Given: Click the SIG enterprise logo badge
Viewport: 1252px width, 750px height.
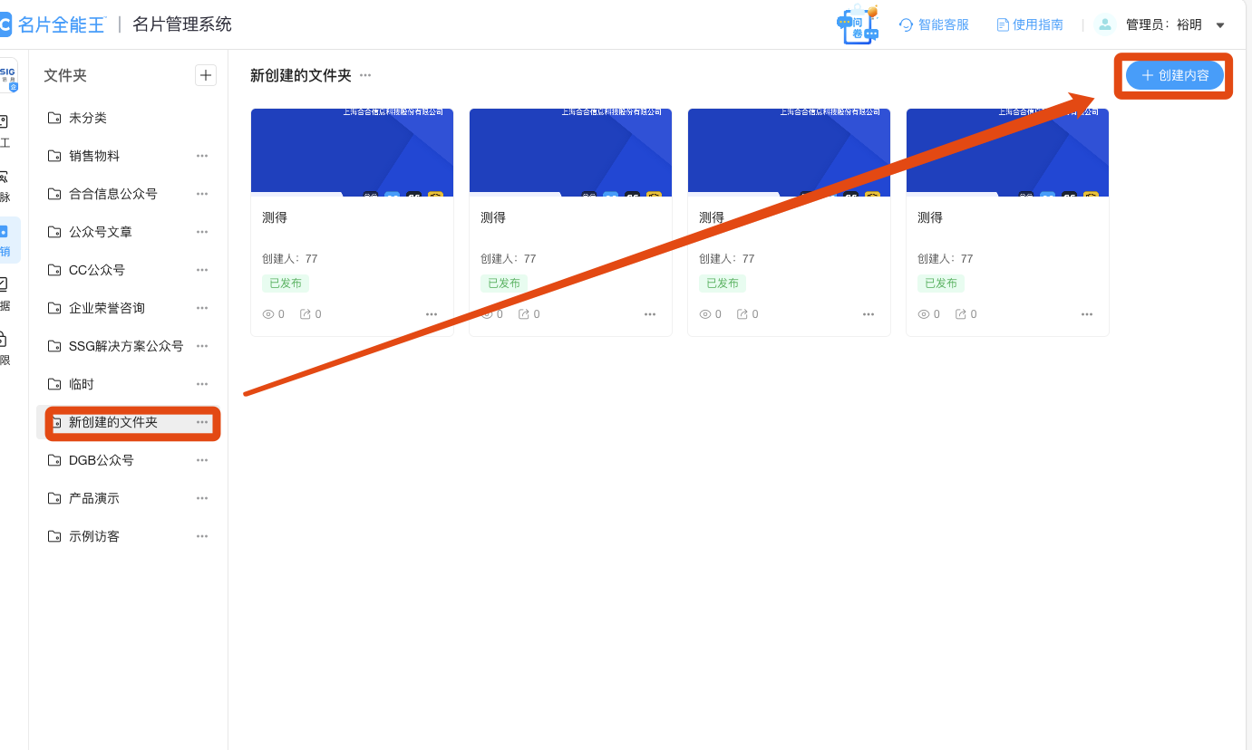Looking at the screenshot, I should point(8,75).
